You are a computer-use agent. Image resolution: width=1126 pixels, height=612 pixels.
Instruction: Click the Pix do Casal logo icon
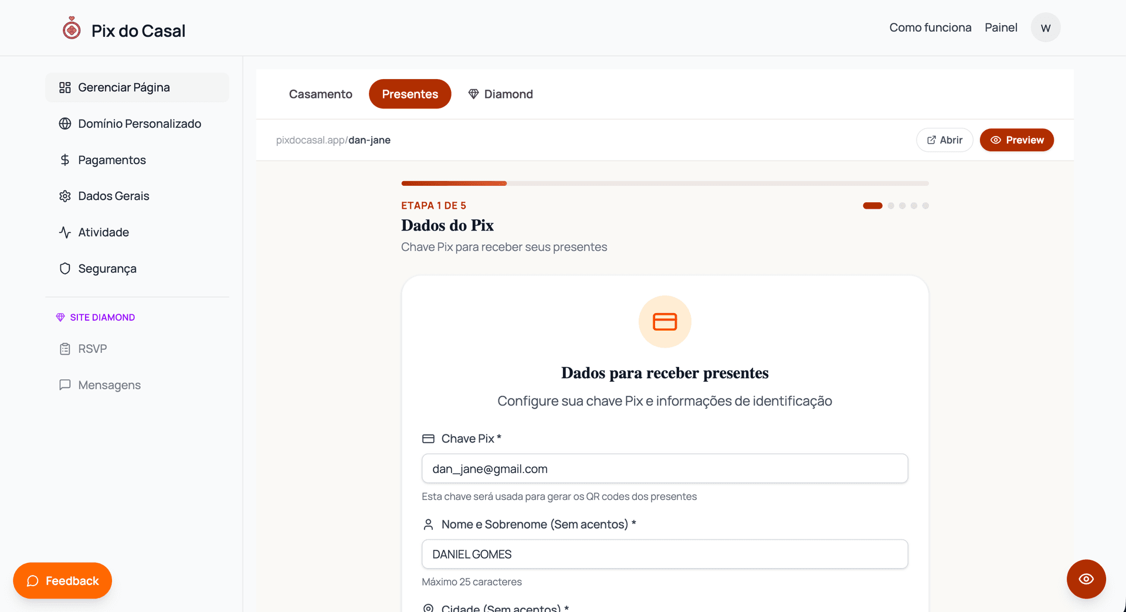coord(72,28)
